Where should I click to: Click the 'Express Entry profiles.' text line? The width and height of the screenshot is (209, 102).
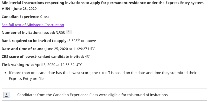point(28,79)
